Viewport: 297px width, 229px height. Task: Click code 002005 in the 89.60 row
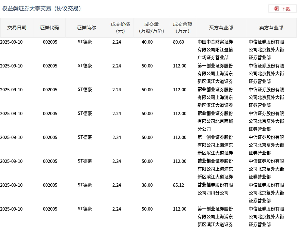click(50, 42)
